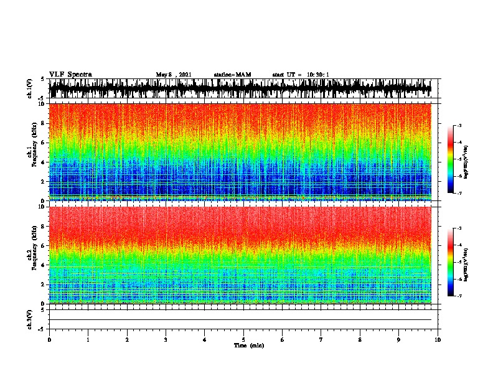Click the '-5' tick of the ch.3(V) axis

42,329
